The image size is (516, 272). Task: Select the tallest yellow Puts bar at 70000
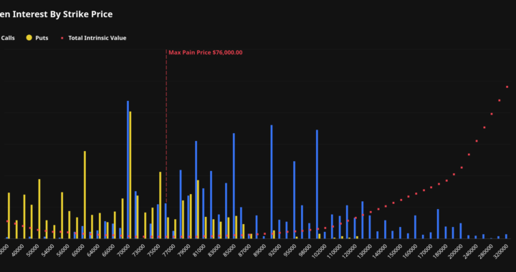130,175
